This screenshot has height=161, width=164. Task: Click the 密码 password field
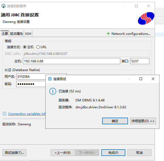tap(31, 84)
